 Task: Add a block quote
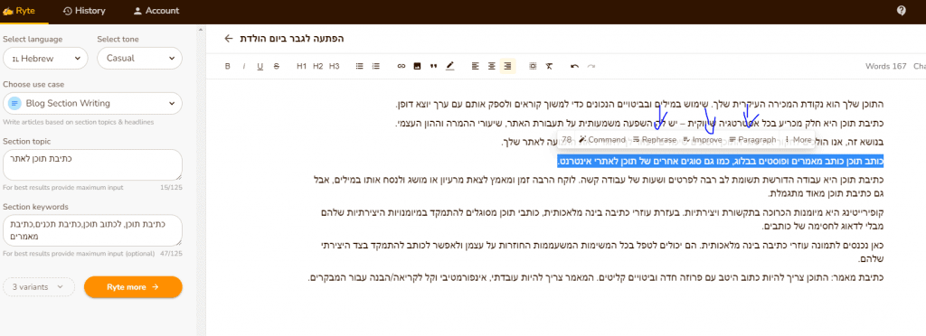433,67
